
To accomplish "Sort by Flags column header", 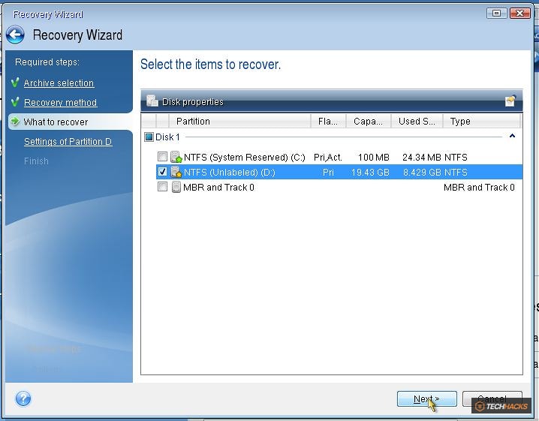I will tap(328, 122).
